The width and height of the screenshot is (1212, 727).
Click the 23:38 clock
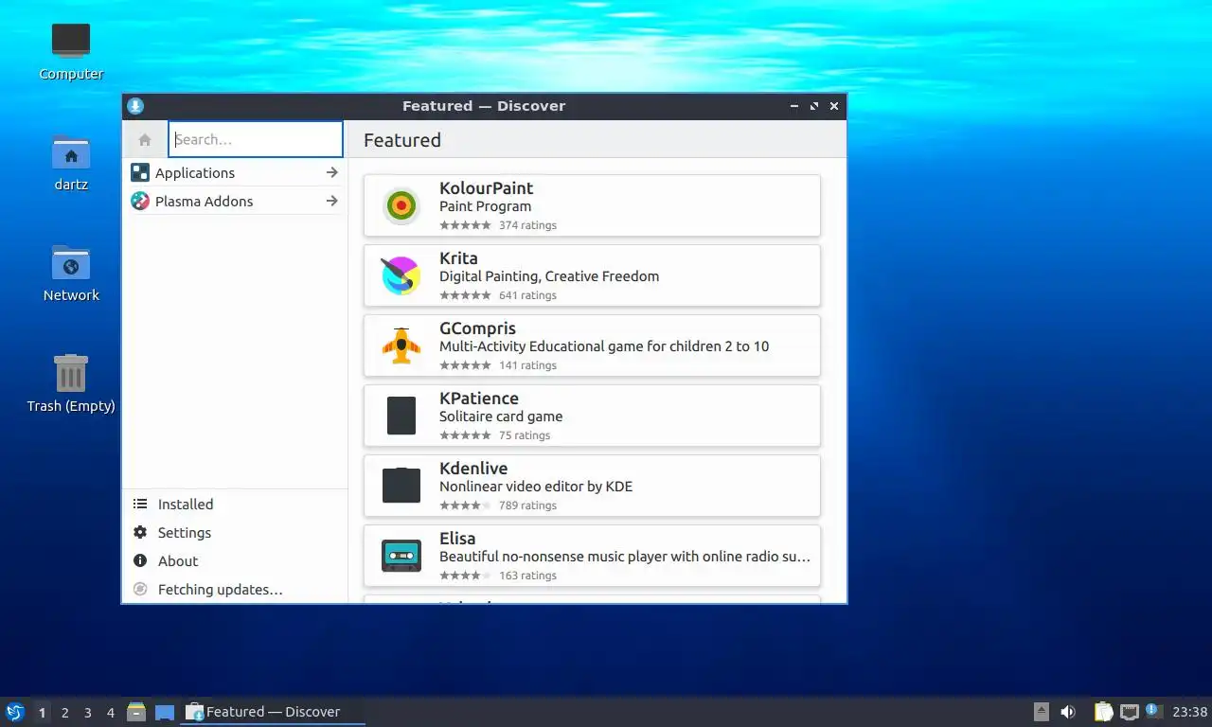pyautogui.click(x=1189, y=712)
